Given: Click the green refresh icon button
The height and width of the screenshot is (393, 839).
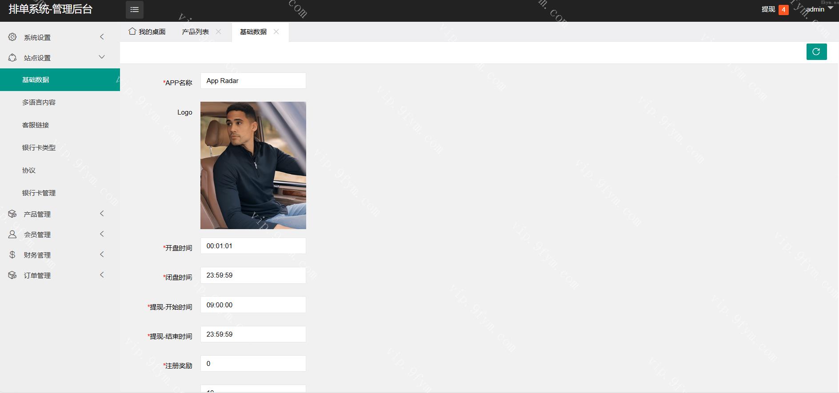Looking at the screenshot, I should (816, 52).
